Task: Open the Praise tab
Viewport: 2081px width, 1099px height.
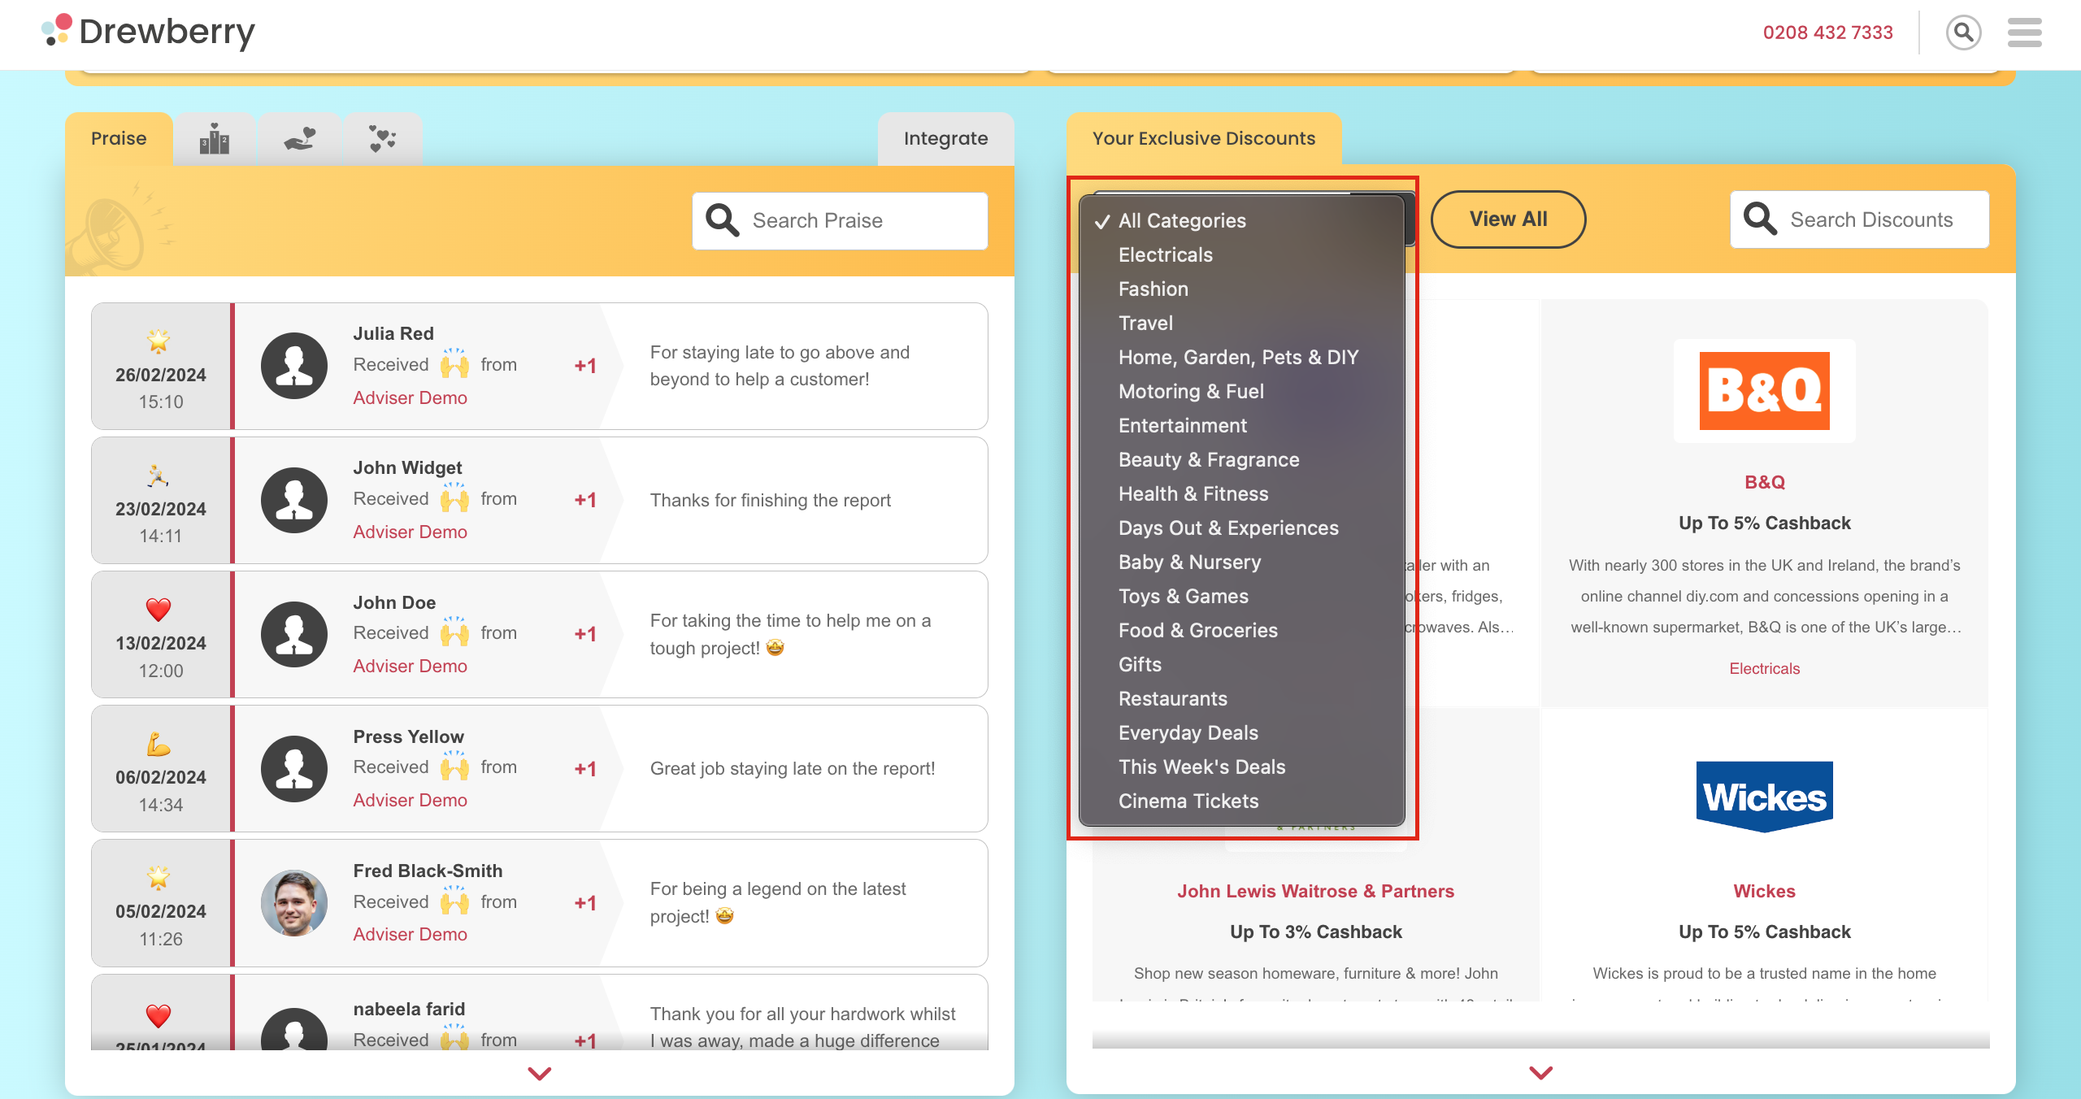Action: point(119,139)
